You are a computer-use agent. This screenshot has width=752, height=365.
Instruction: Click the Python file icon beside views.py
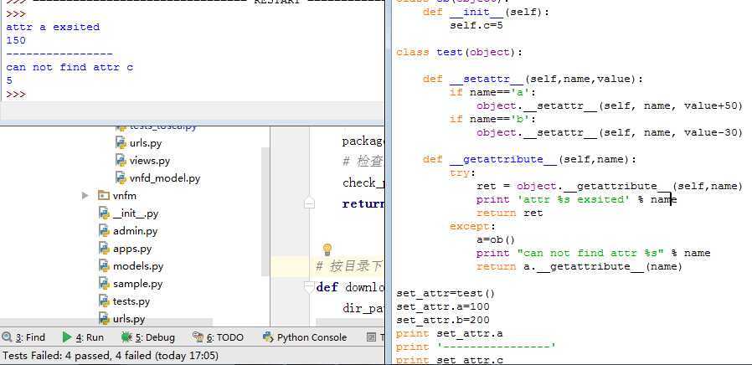point(121,160)
